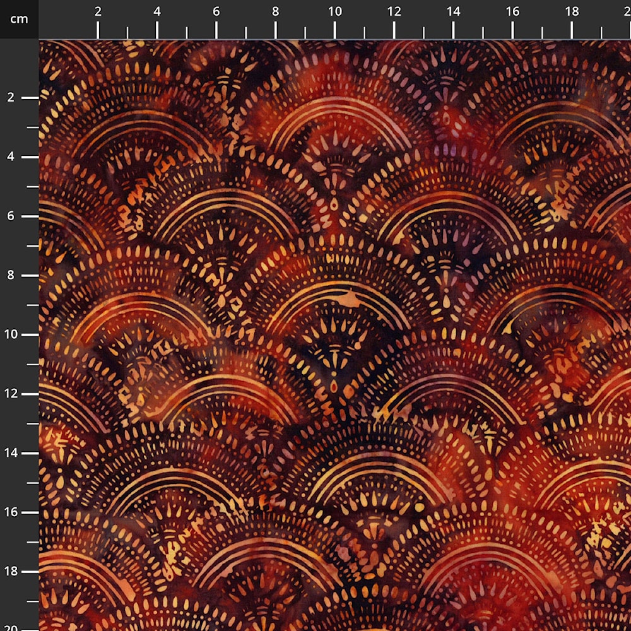The width and height of the screenshot is (631, 631).
Task: Click the 2 mark on the horizontal ruler
Action: tap(98, 11)
